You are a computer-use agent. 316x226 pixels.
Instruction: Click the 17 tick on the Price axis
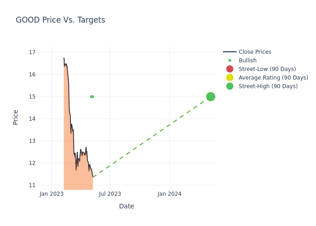click(32, 52)
